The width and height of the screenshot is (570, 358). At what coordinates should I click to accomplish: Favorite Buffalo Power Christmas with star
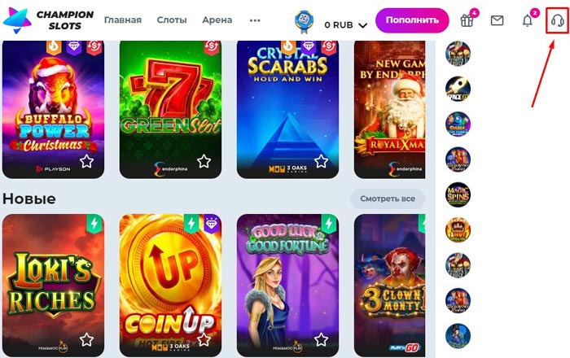click(x=86, y=161)
